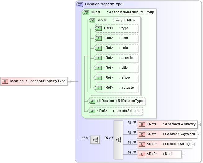
Task: Click the A icon beside remoteSchema
Action: point(92,111)
